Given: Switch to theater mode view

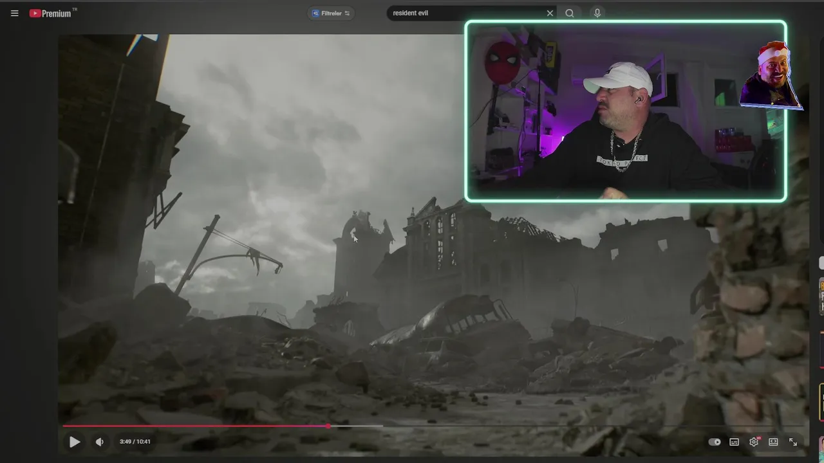Looking at the screenshot, I should (x=773, y=442).
